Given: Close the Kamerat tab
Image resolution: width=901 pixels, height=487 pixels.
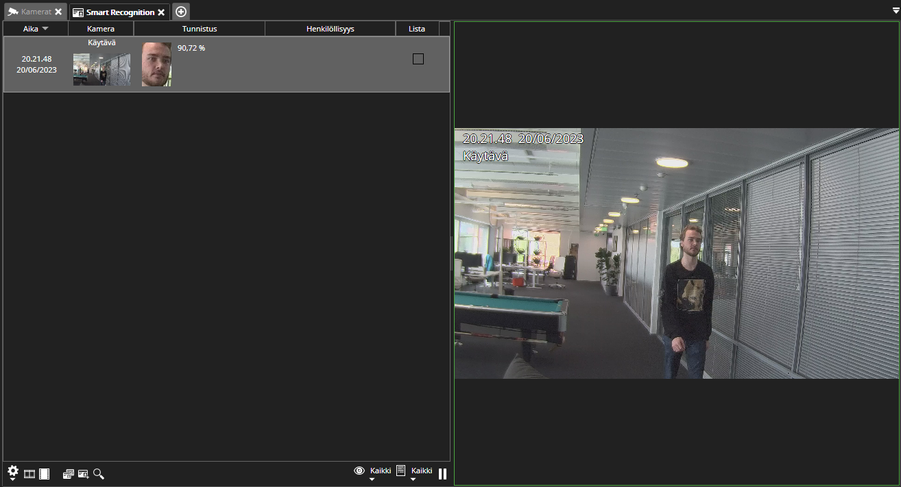Looking at the screenshot, I should [59, 12].
